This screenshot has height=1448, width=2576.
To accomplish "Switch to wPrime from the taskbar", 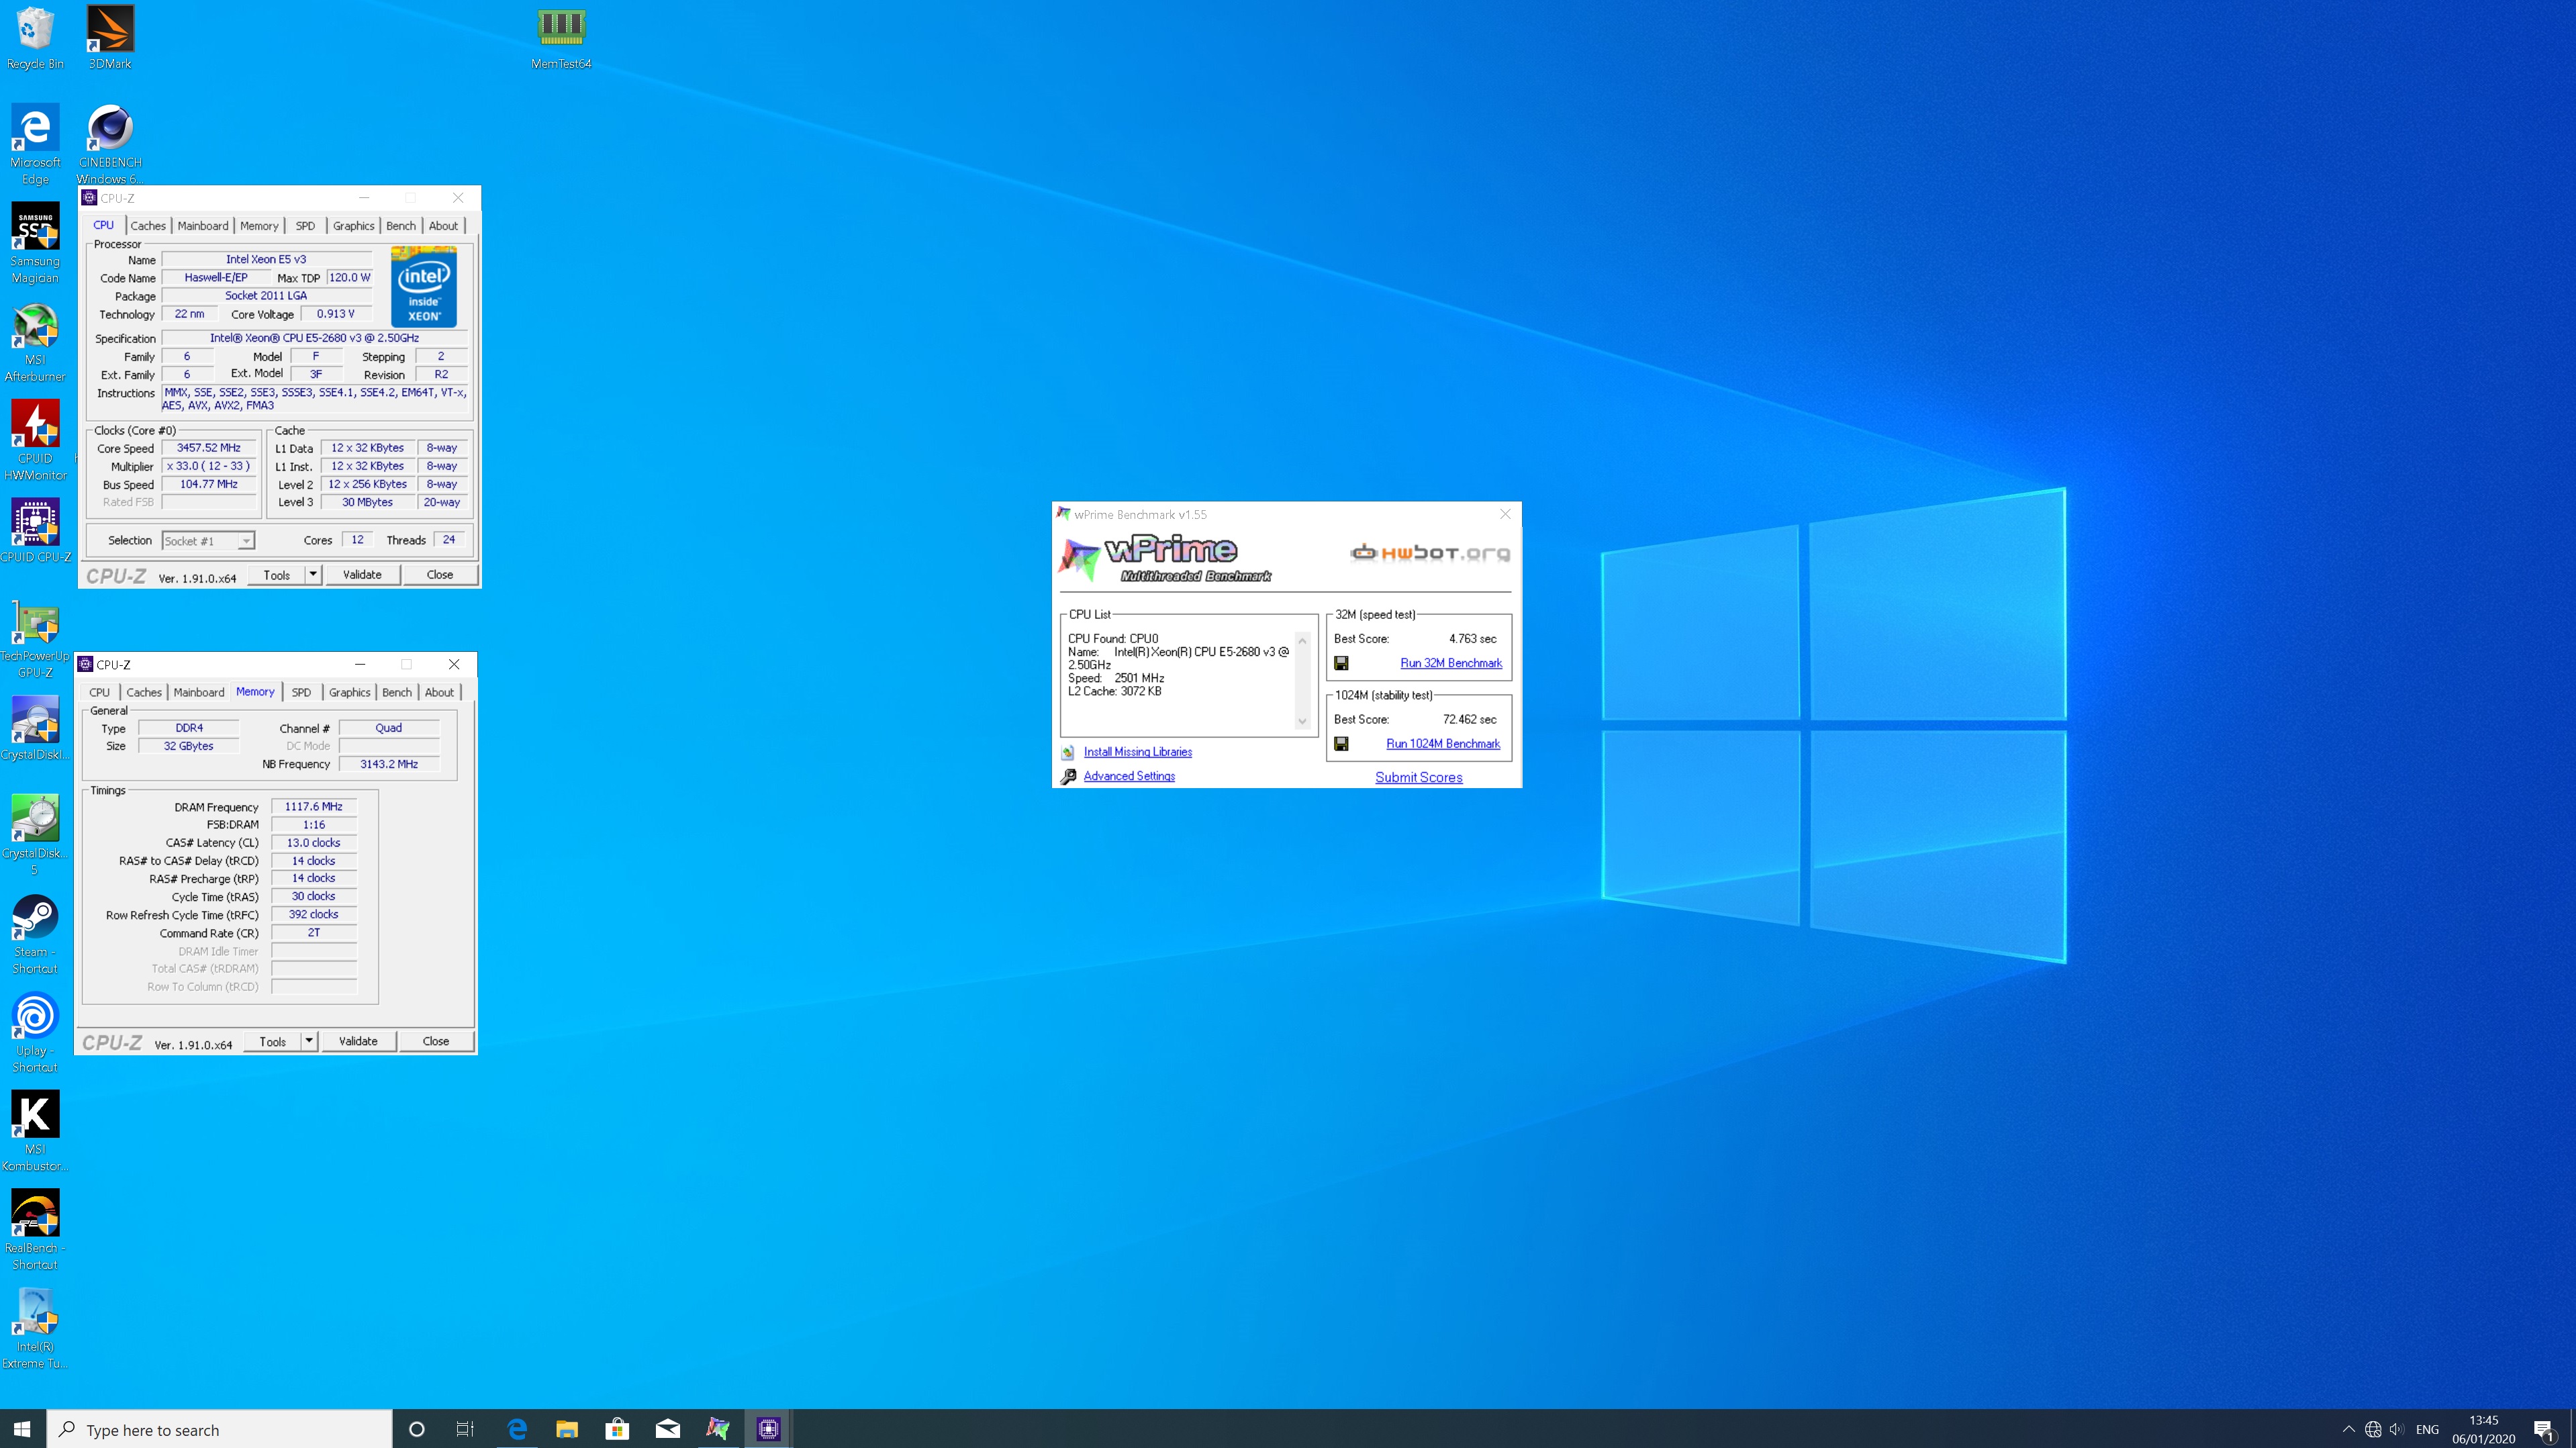I will [x=718, y=1429].
